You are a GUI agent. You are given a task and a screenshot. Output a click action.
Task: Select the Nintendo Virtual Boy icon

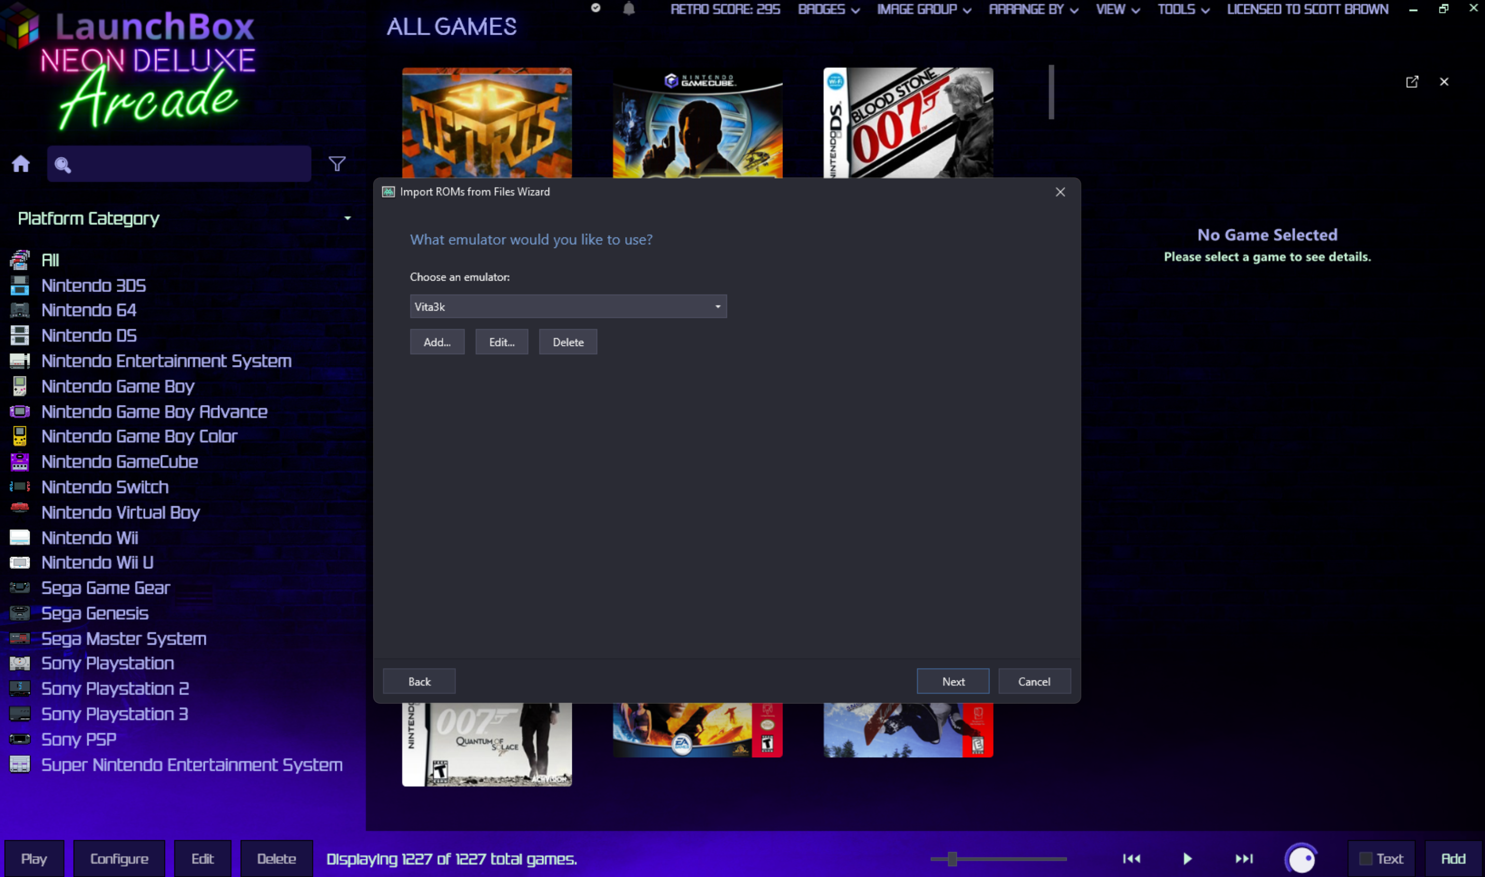coord(20,508)
